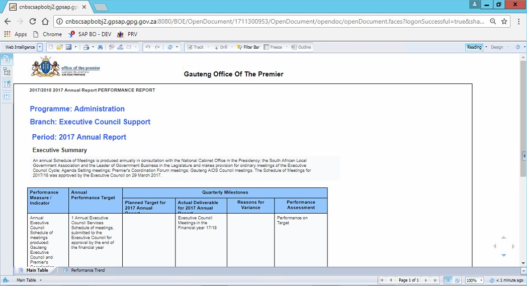Click the Open document folder icon
The width and height of the screenshot is (527, 286).
59,47
